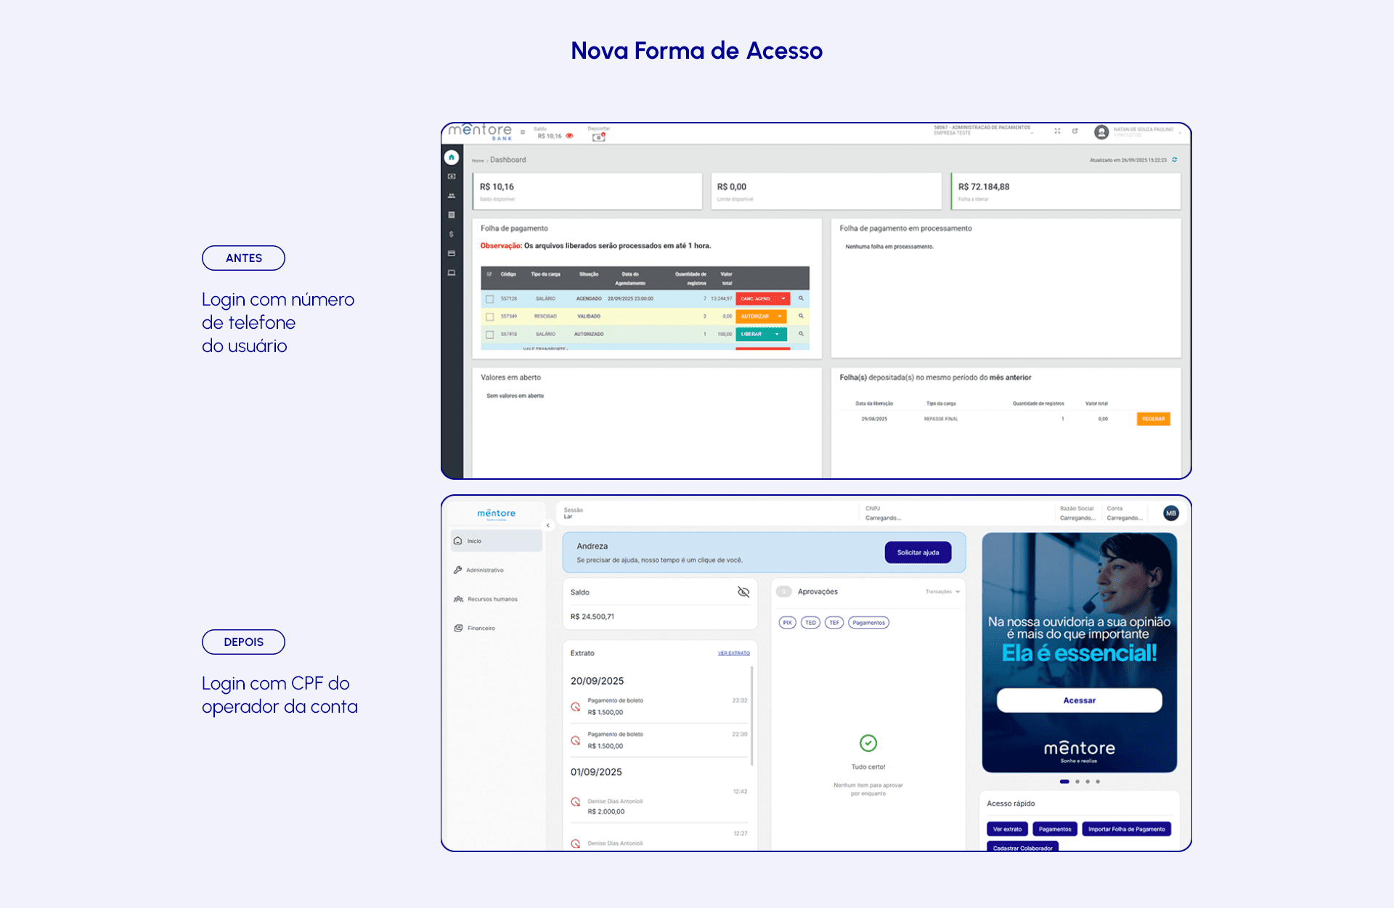The image size is (1394, 908).
Task: Click the Depositar money icon
Action: [599, 137]
